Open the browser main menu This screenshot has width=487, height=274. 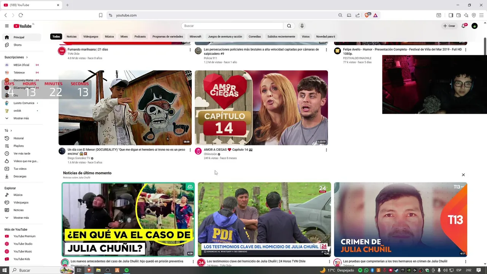pyautogui.click(x=481, y=15)
